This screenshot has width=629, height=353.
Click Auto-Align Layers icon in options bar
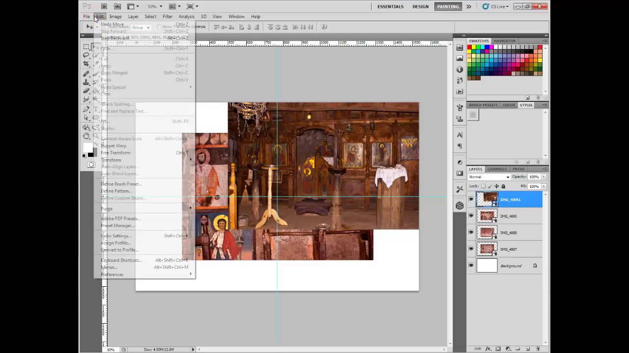[324, 27]
